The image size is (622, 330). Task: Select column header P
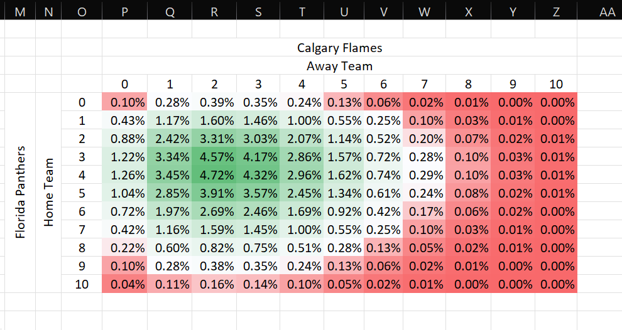coord(124,12)
